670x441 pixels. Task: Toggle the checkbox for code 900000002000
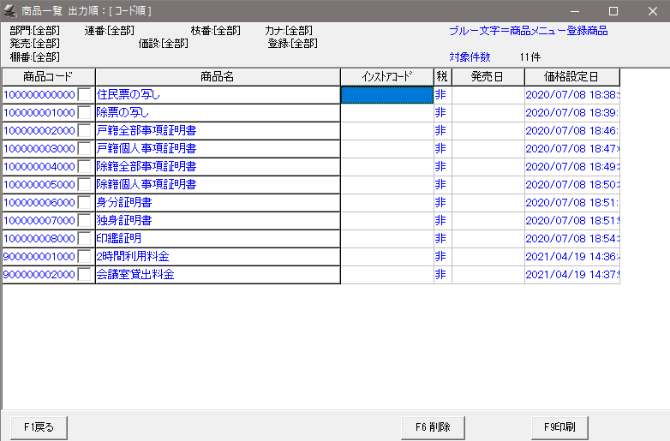pyautogui.click(x=85, y=275)
